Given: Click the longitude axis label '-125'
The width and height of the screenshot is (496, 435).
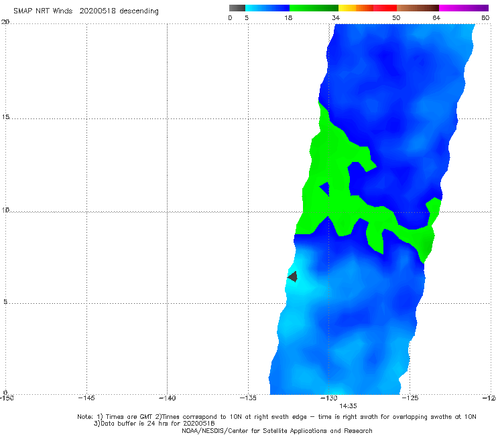Looking at the screenshot, I should (x=410, y=398).
